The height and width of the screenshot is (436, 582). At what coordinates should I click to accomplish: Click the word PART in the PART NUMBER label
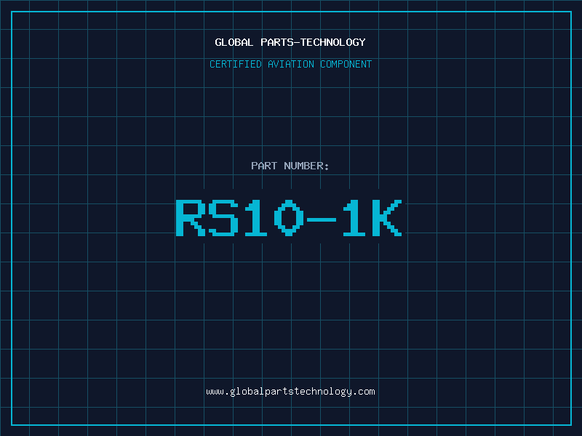[264, 166]
